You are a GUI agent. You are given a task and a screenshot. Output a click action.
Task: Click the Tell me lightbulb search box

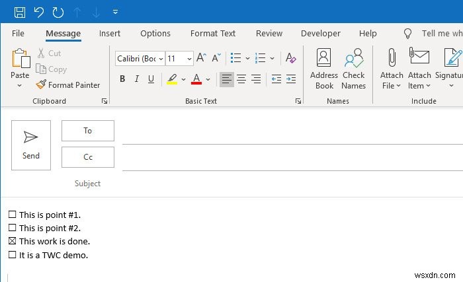(433, 33)
